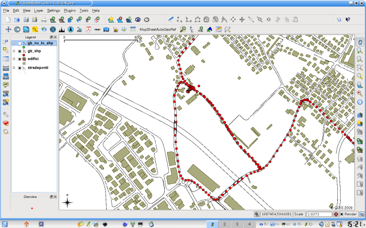
Task: Click the What's This help icon
Action: point(348,19)
